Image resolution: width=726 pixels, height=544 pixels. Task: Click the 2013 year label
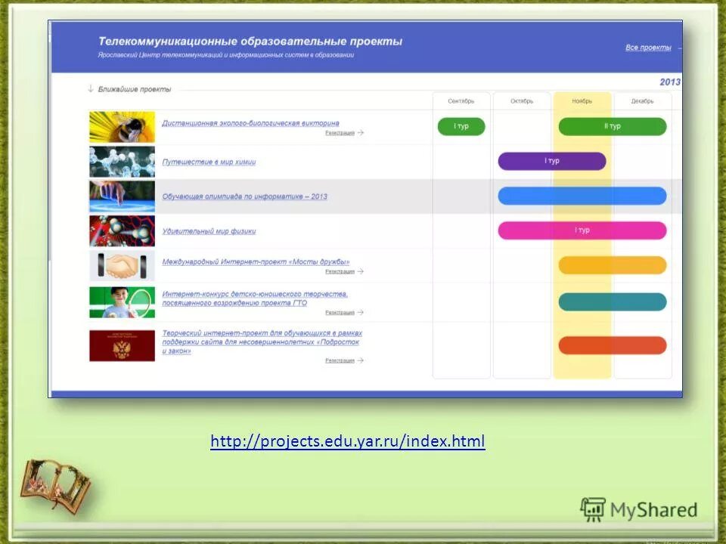point(670,82)
